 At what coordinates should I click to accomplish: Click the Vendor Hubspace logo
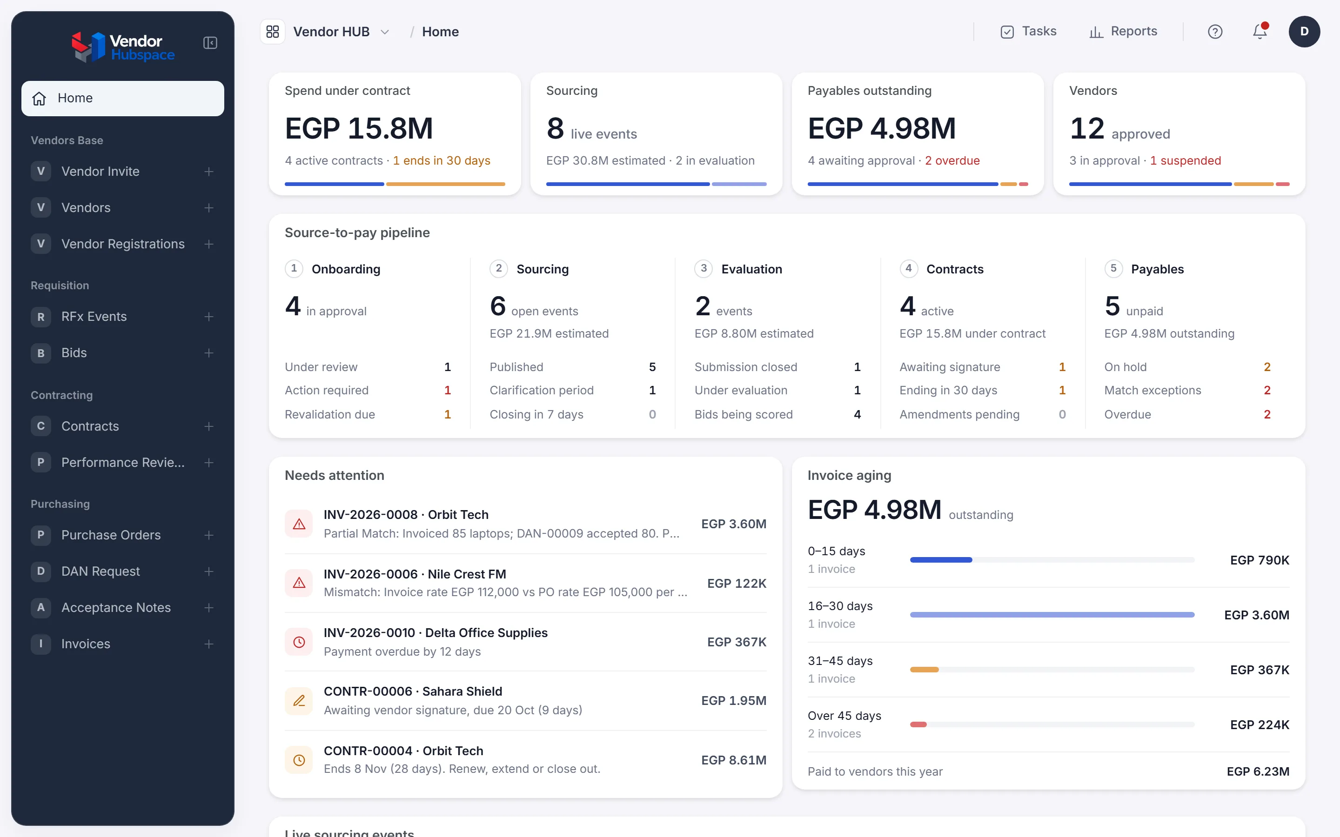123,47
